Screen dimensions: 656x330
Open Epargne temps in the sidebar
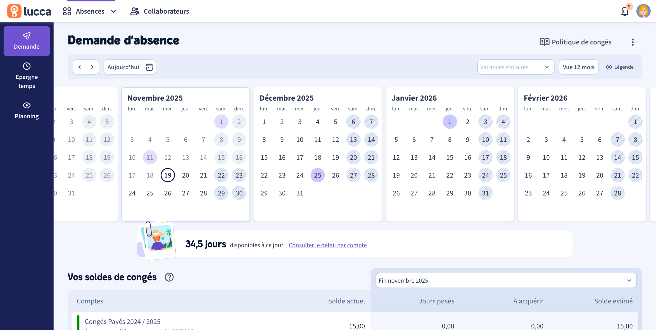(27, 76)
